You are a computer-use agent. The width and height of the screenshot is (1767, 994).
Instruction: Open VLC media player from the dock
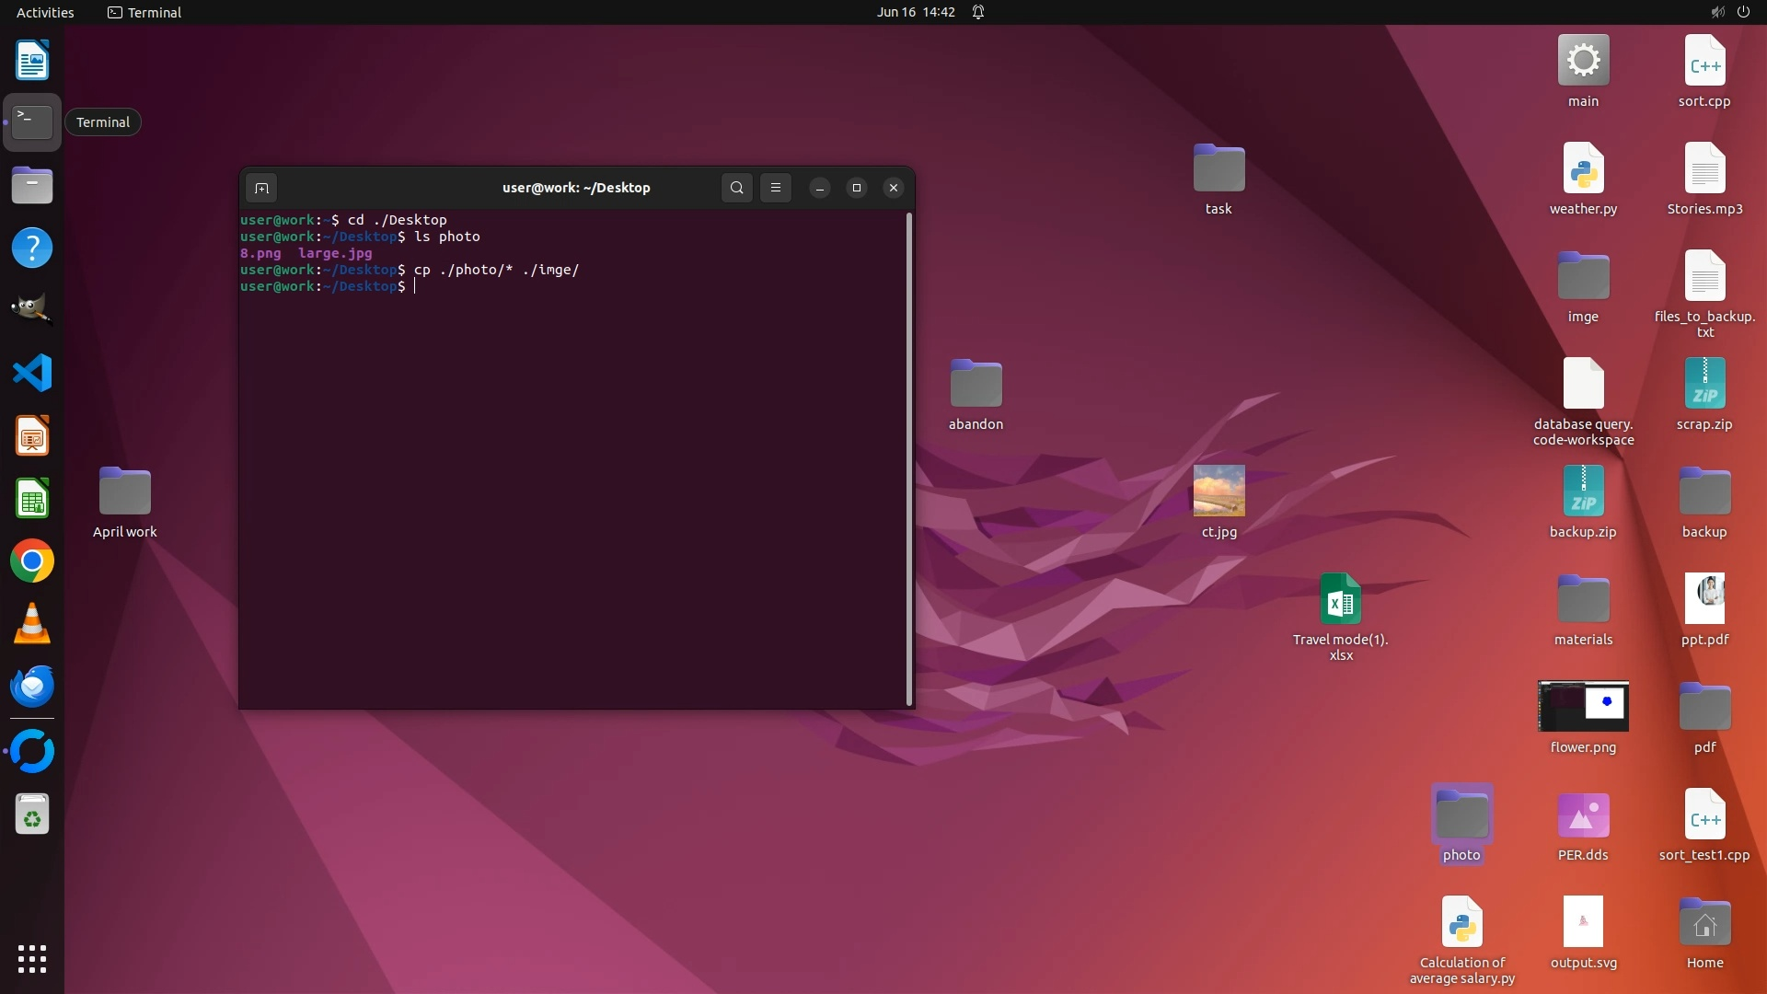click(32, 624)
